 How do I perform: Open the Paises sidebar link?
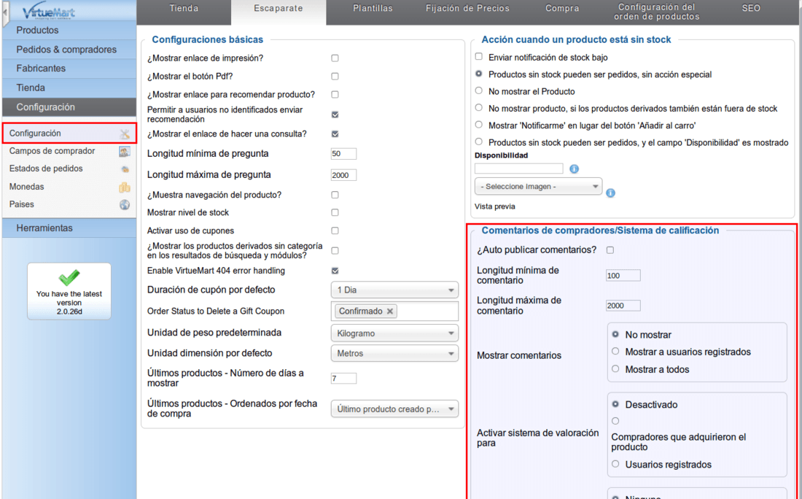click(21, 204)
